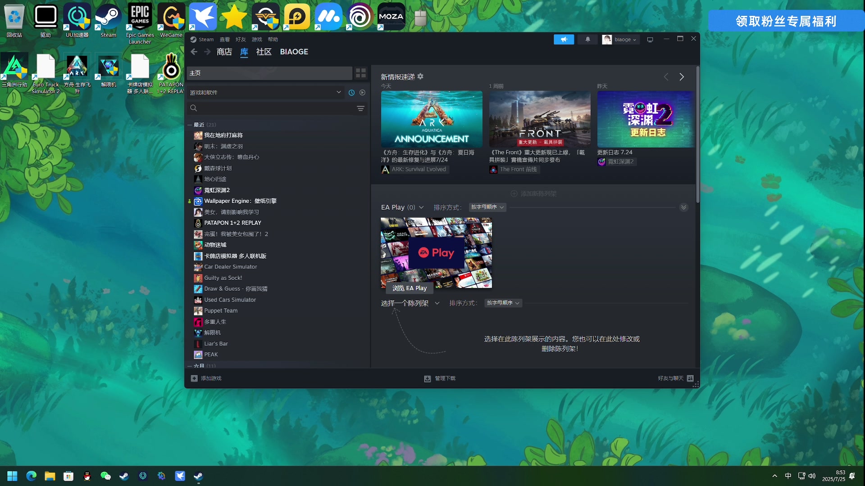Image resolution: width=865 pixels, height=486 pixels.
Task: Open the volume control in system tray
Action: [812, 476]
